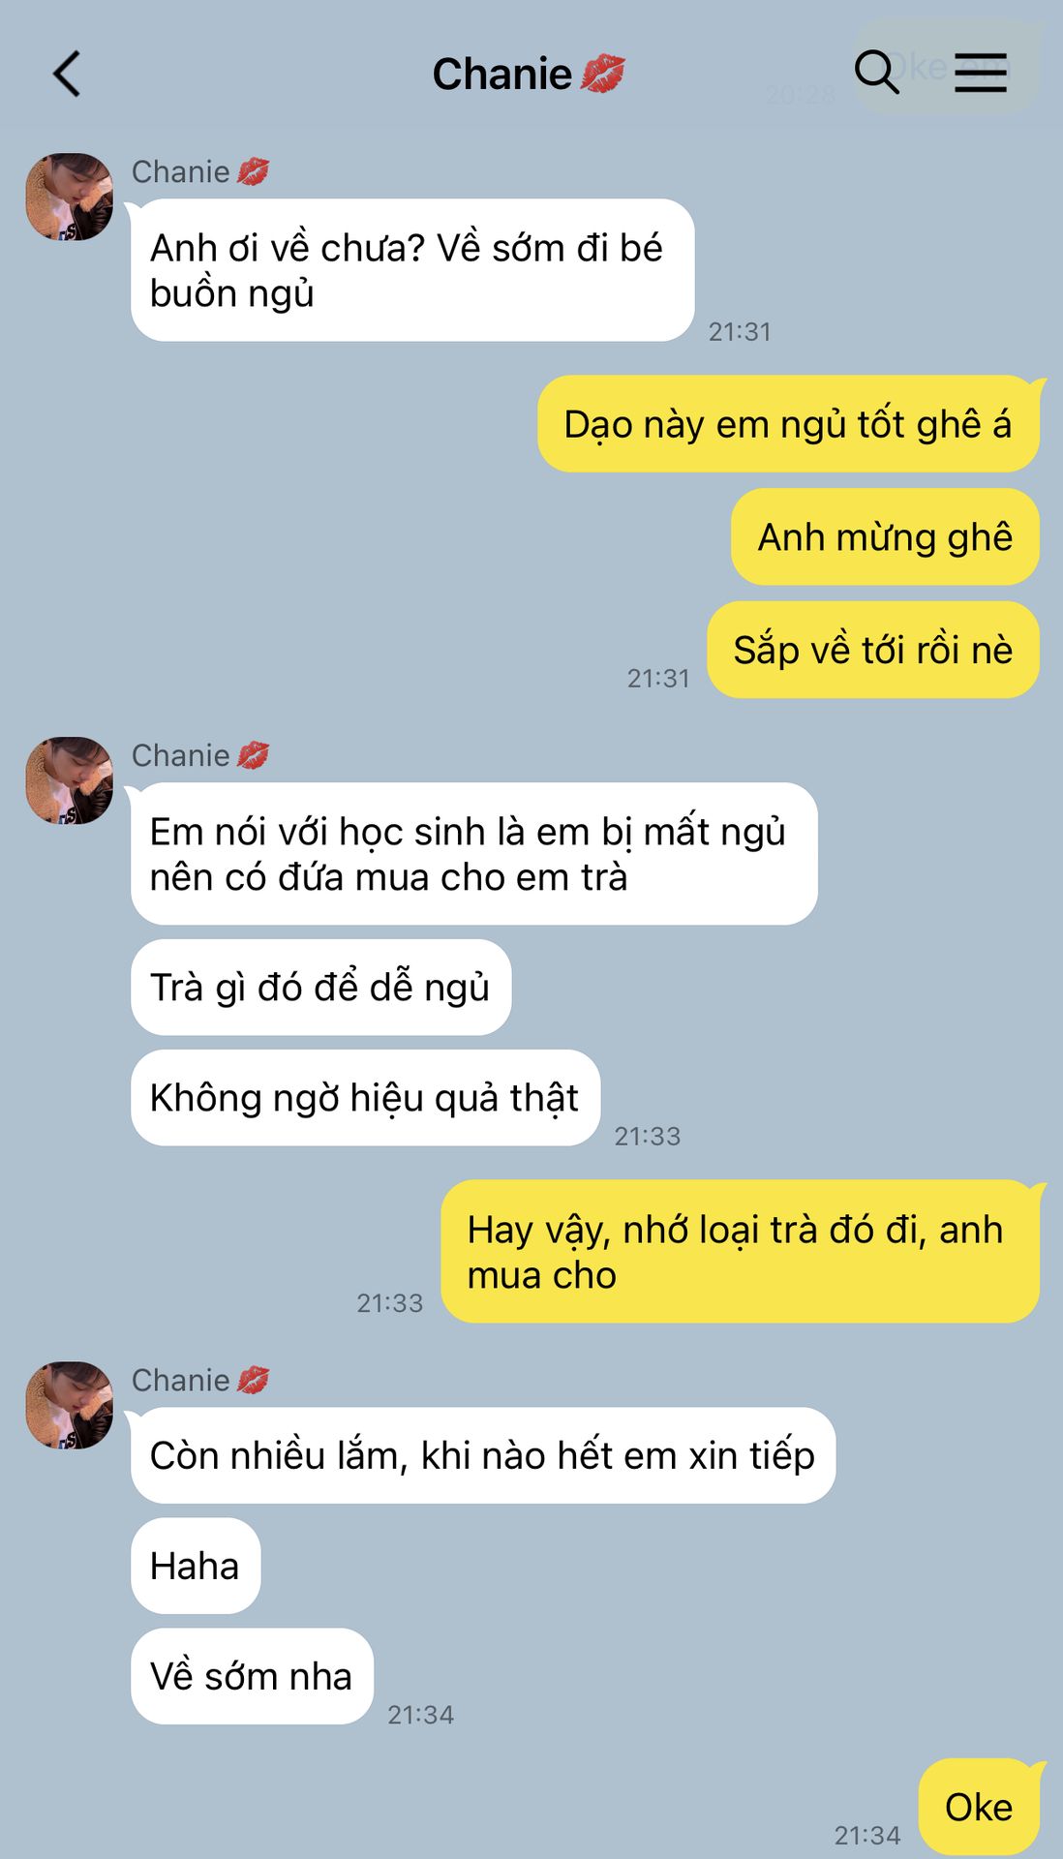
Task: Select the message 'Về sớm nha'
Action: pos(252,1676)
